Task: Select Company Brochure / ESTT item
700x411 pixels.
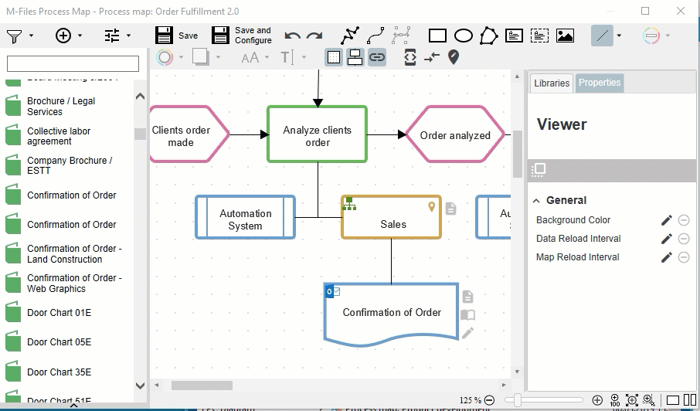Action: tap(67, 165)
